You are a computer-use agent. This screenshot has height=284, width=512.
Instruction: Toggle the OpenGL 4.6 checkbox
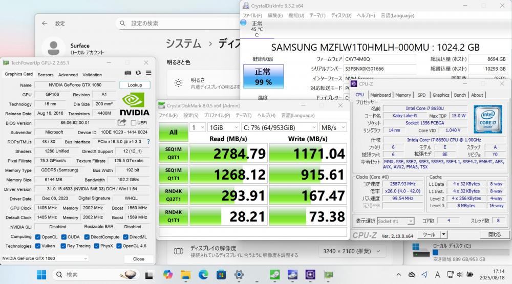tap(119, 246)
